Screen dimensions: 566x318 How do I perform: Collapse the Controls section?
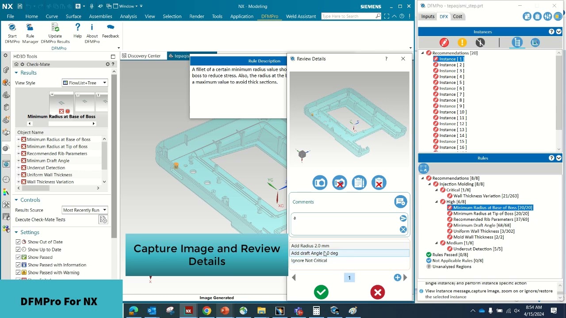(16, 200)
